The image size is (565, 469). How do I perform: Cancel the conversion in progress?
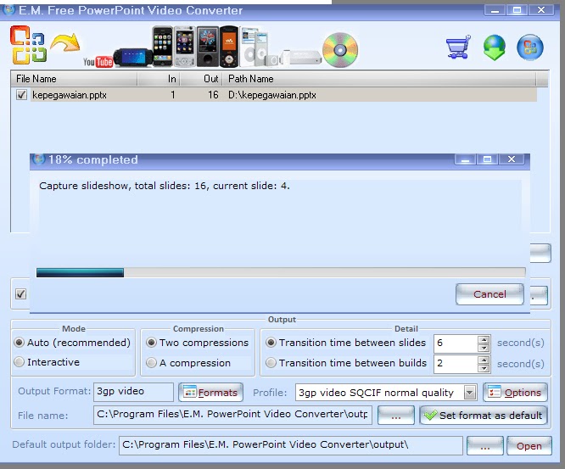[x=489, y=294]
